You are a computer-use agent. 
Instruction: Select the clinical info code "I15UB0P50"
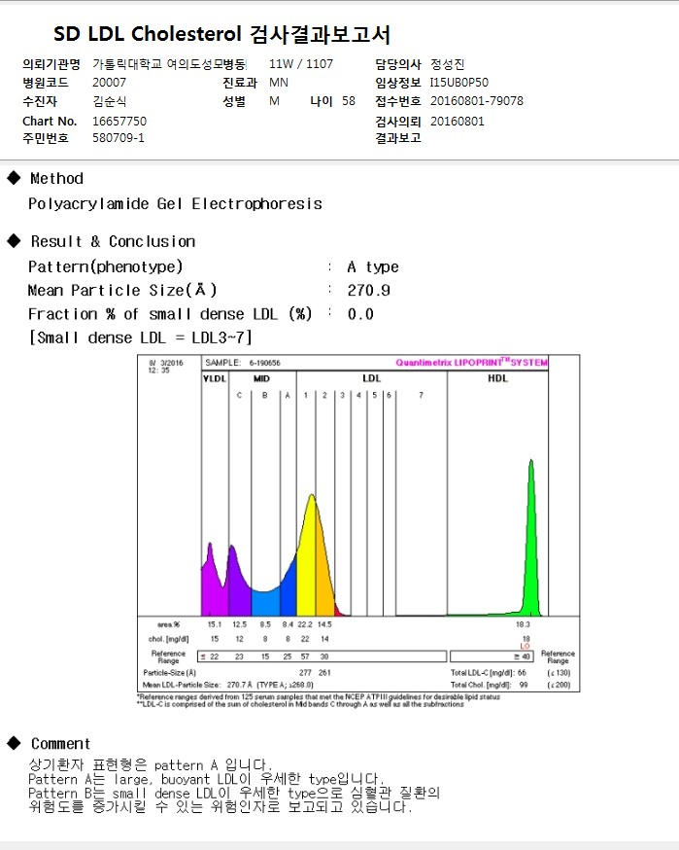pos(459,83)
